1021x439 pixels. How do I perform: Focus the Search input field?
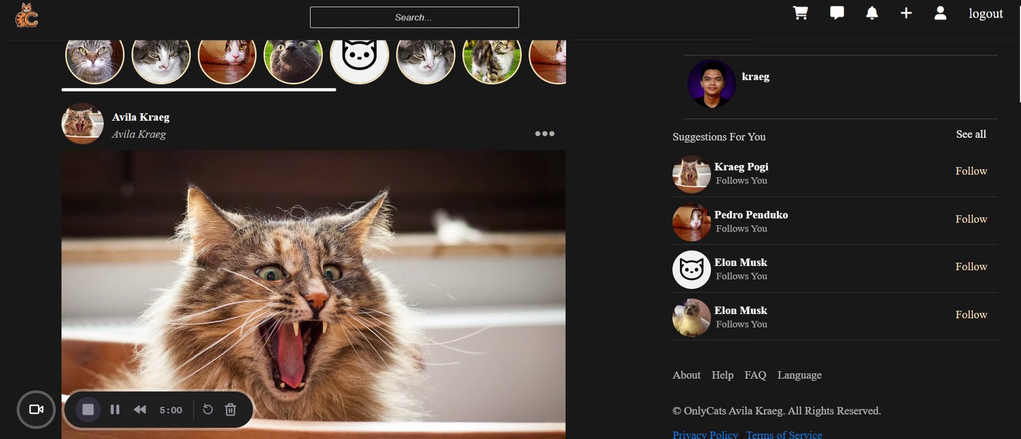pos(414,17)
